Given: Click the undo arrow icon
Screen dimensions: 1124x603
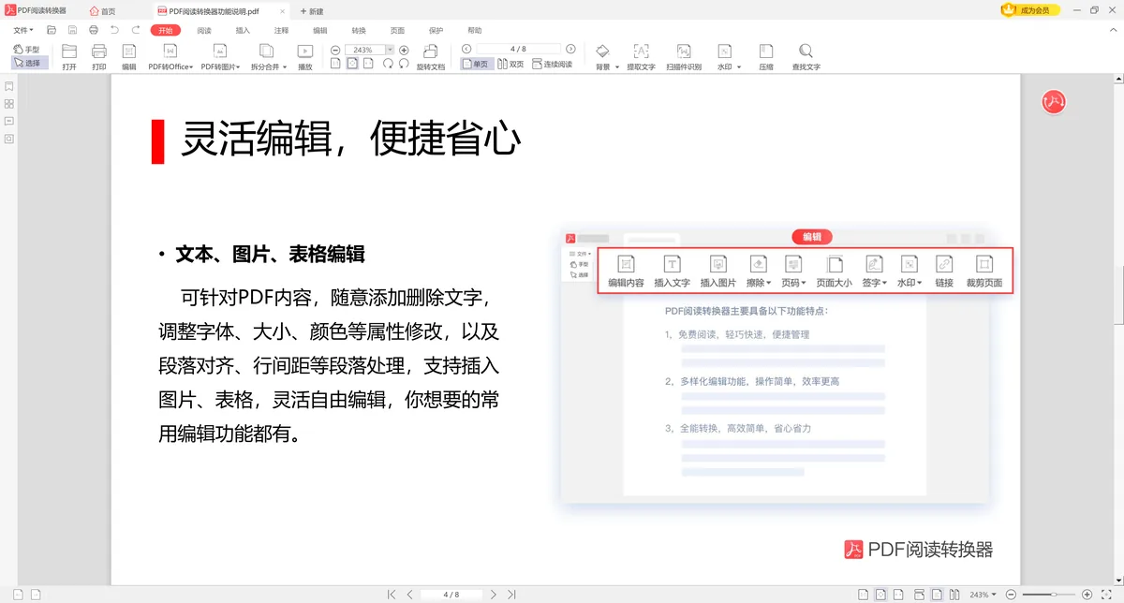Looking at the screenshot, I should (113, 30).
